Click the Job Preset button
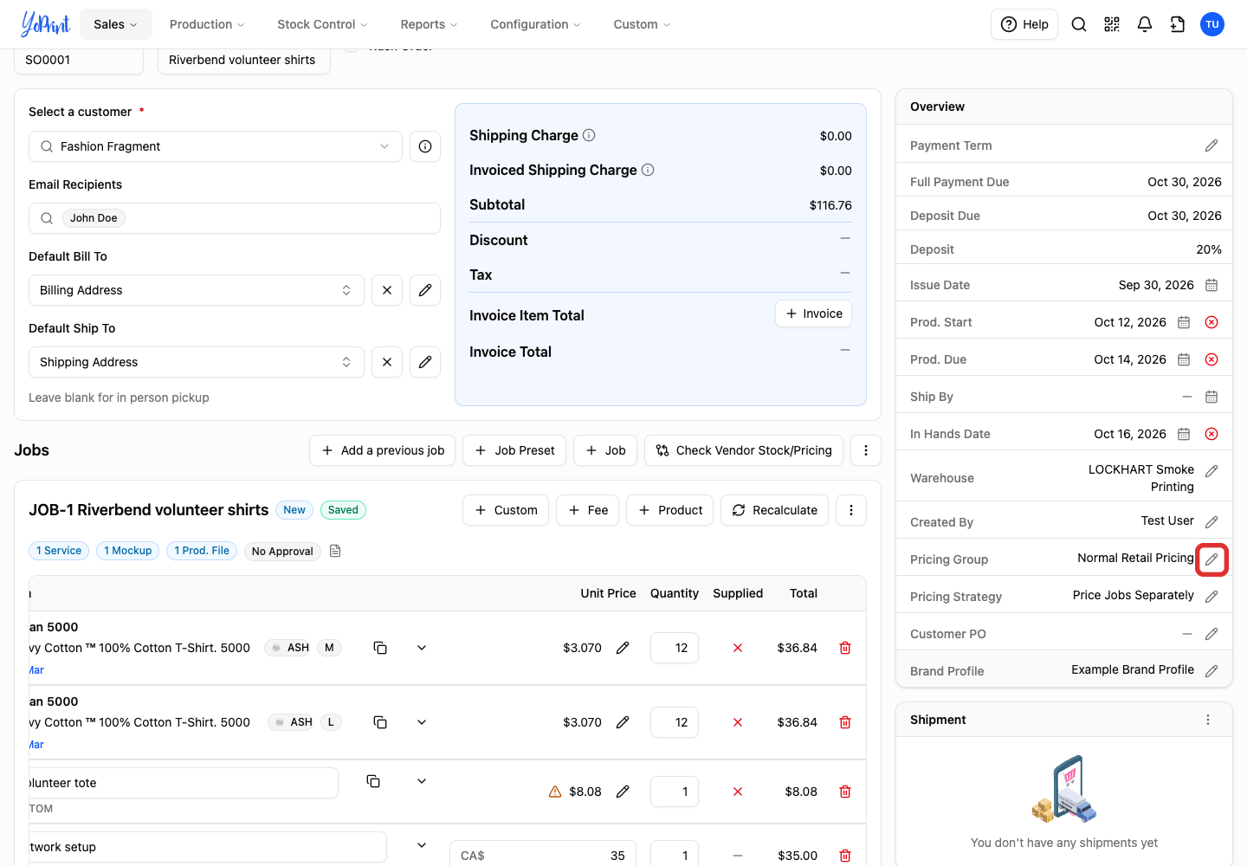The height and width of the screenshot is (866, 1247). (515, 450)
